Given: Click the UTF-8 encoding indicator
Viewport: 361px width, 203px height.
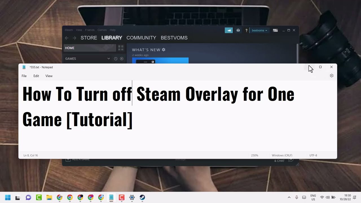Looking at the screenshot, I should (x=313, y=155).
